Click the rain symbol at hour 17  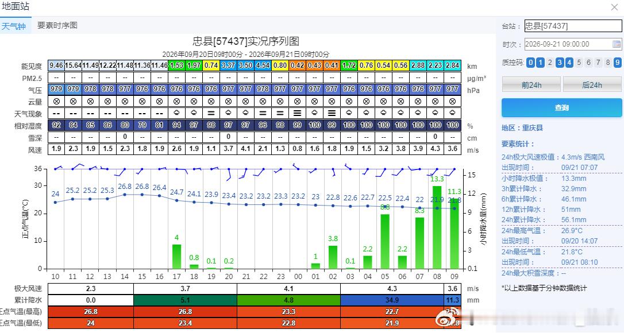177,113
